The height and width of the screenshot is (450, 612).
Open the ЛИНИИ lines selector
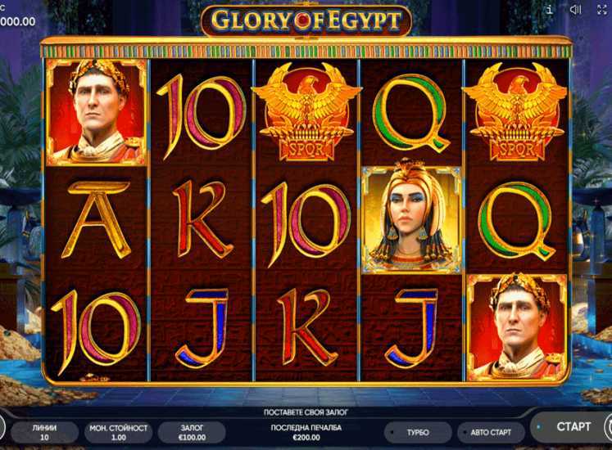44,433
